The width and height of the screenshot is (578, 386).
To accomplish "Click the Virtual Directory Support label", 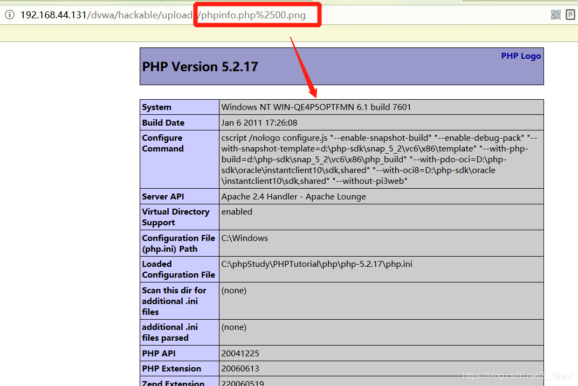I will pos(175,217).
